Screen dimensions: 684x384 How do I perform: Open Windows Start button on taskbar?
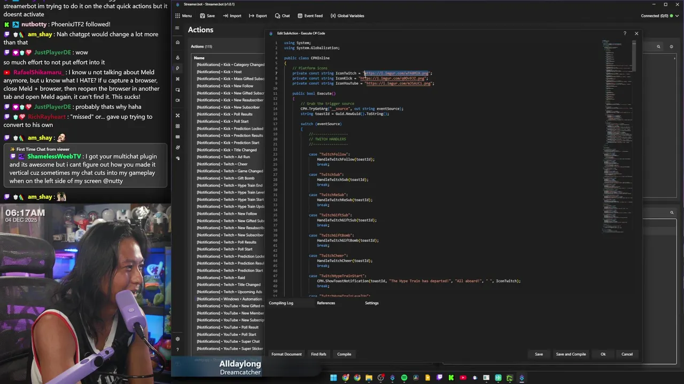pyautogui.click(x=333, y=378)
